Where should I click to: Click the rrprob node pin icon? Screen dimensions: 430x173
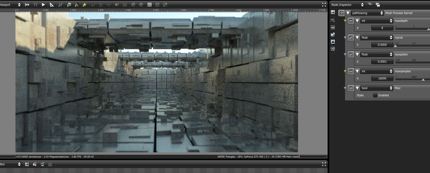pyautogui.click(x=351, y=38)
